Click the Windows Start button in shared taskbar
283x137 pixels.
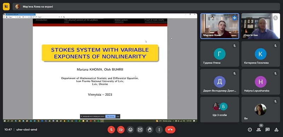pos(5,121)
